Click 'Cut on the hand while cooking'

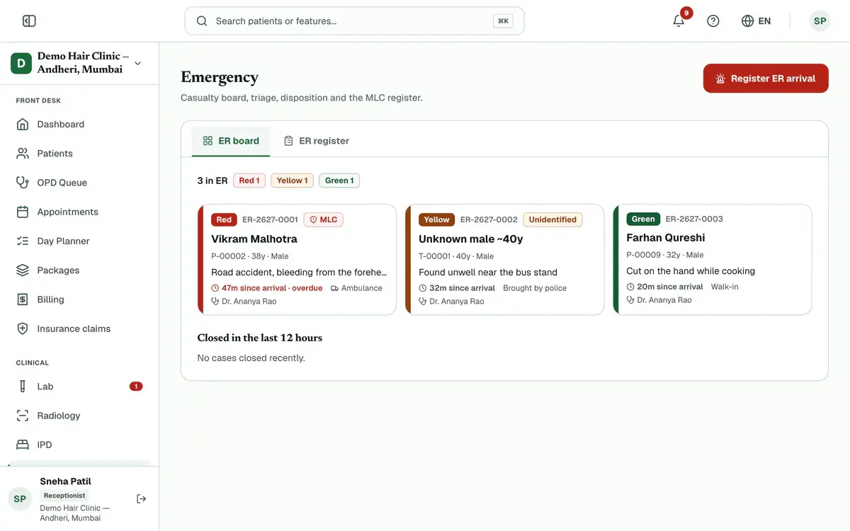691,271
